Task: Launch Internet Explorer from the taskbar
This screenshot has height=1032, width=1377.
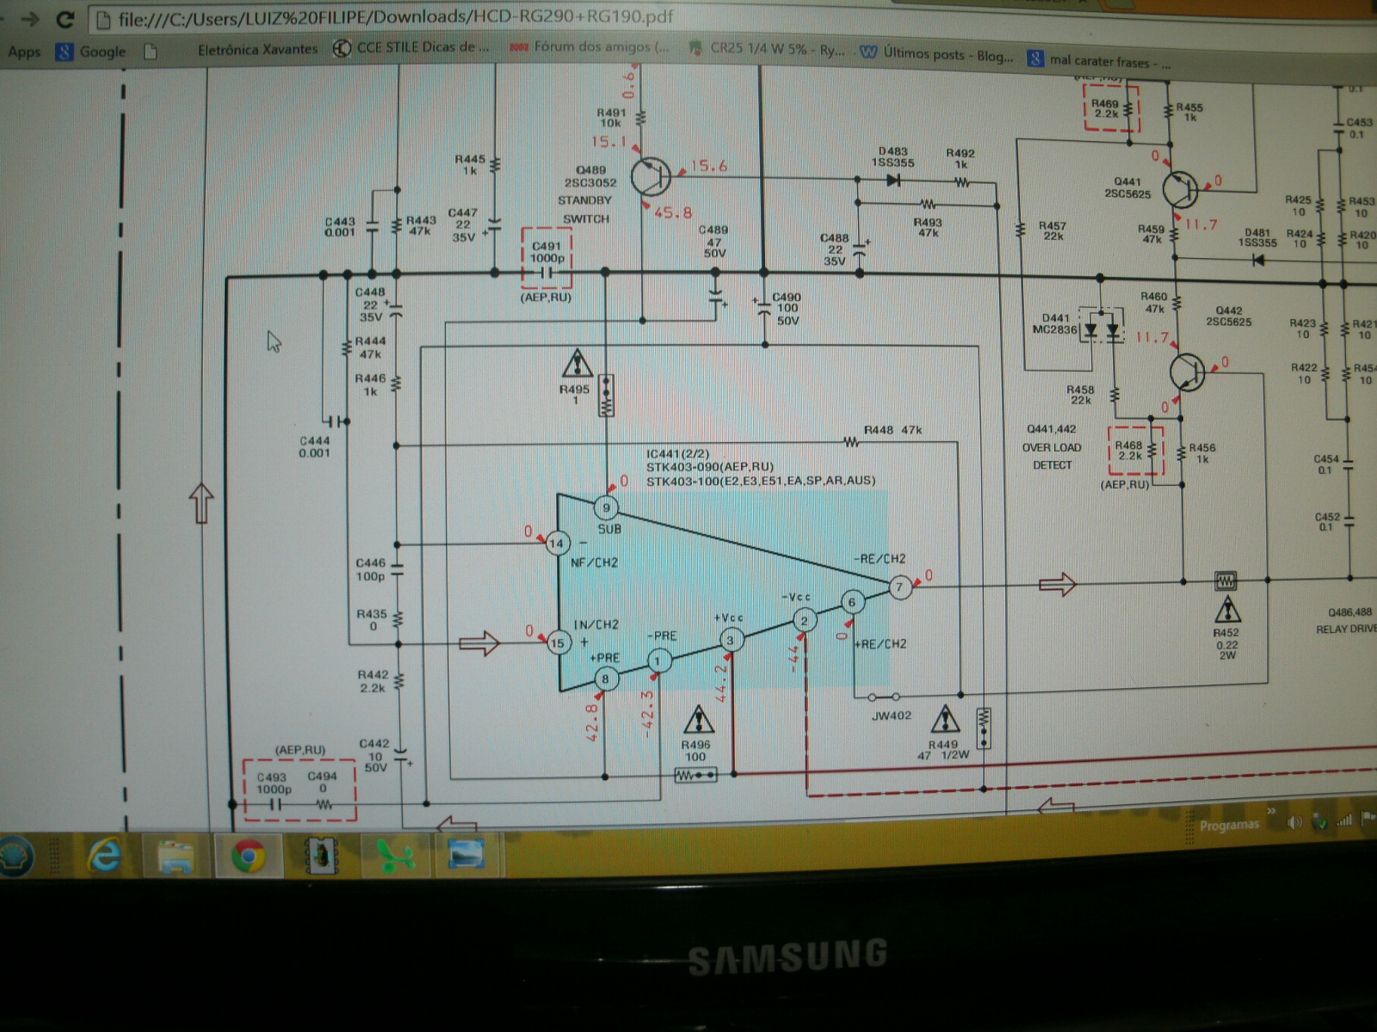Action: [105, 856]
